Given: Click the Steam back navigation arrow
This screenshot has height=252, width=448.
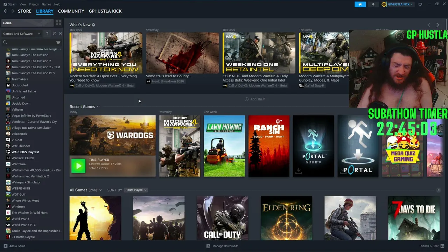Looking at the screenshot, I should [5, 11].
